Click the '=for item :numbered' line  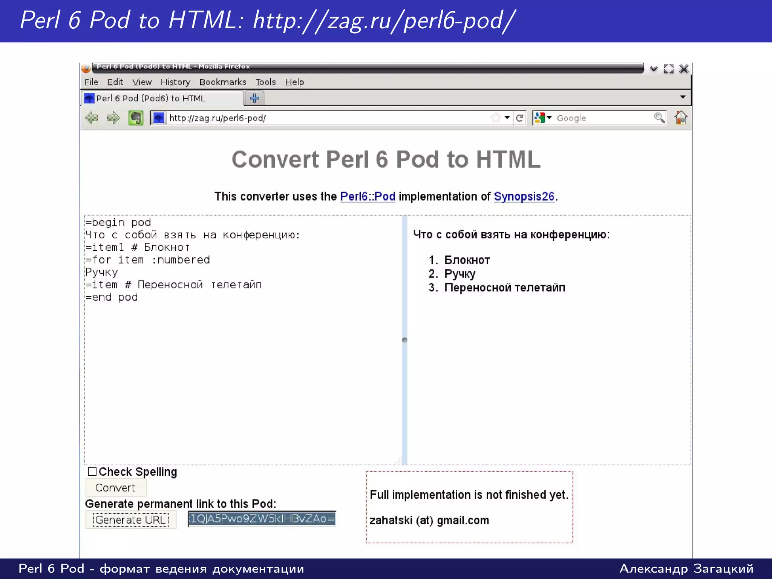(x=148, y=260)
